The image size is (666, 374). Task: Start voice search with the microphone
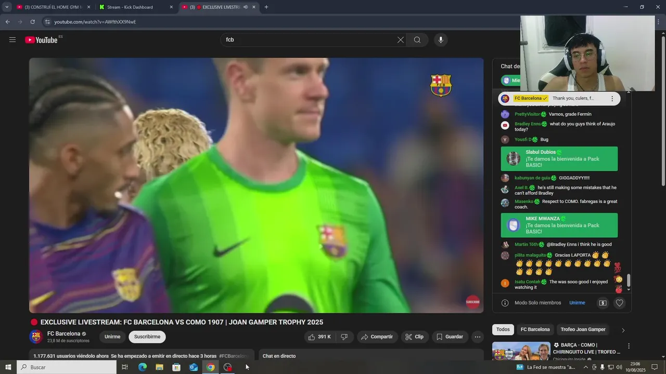(x=441, y=40)
